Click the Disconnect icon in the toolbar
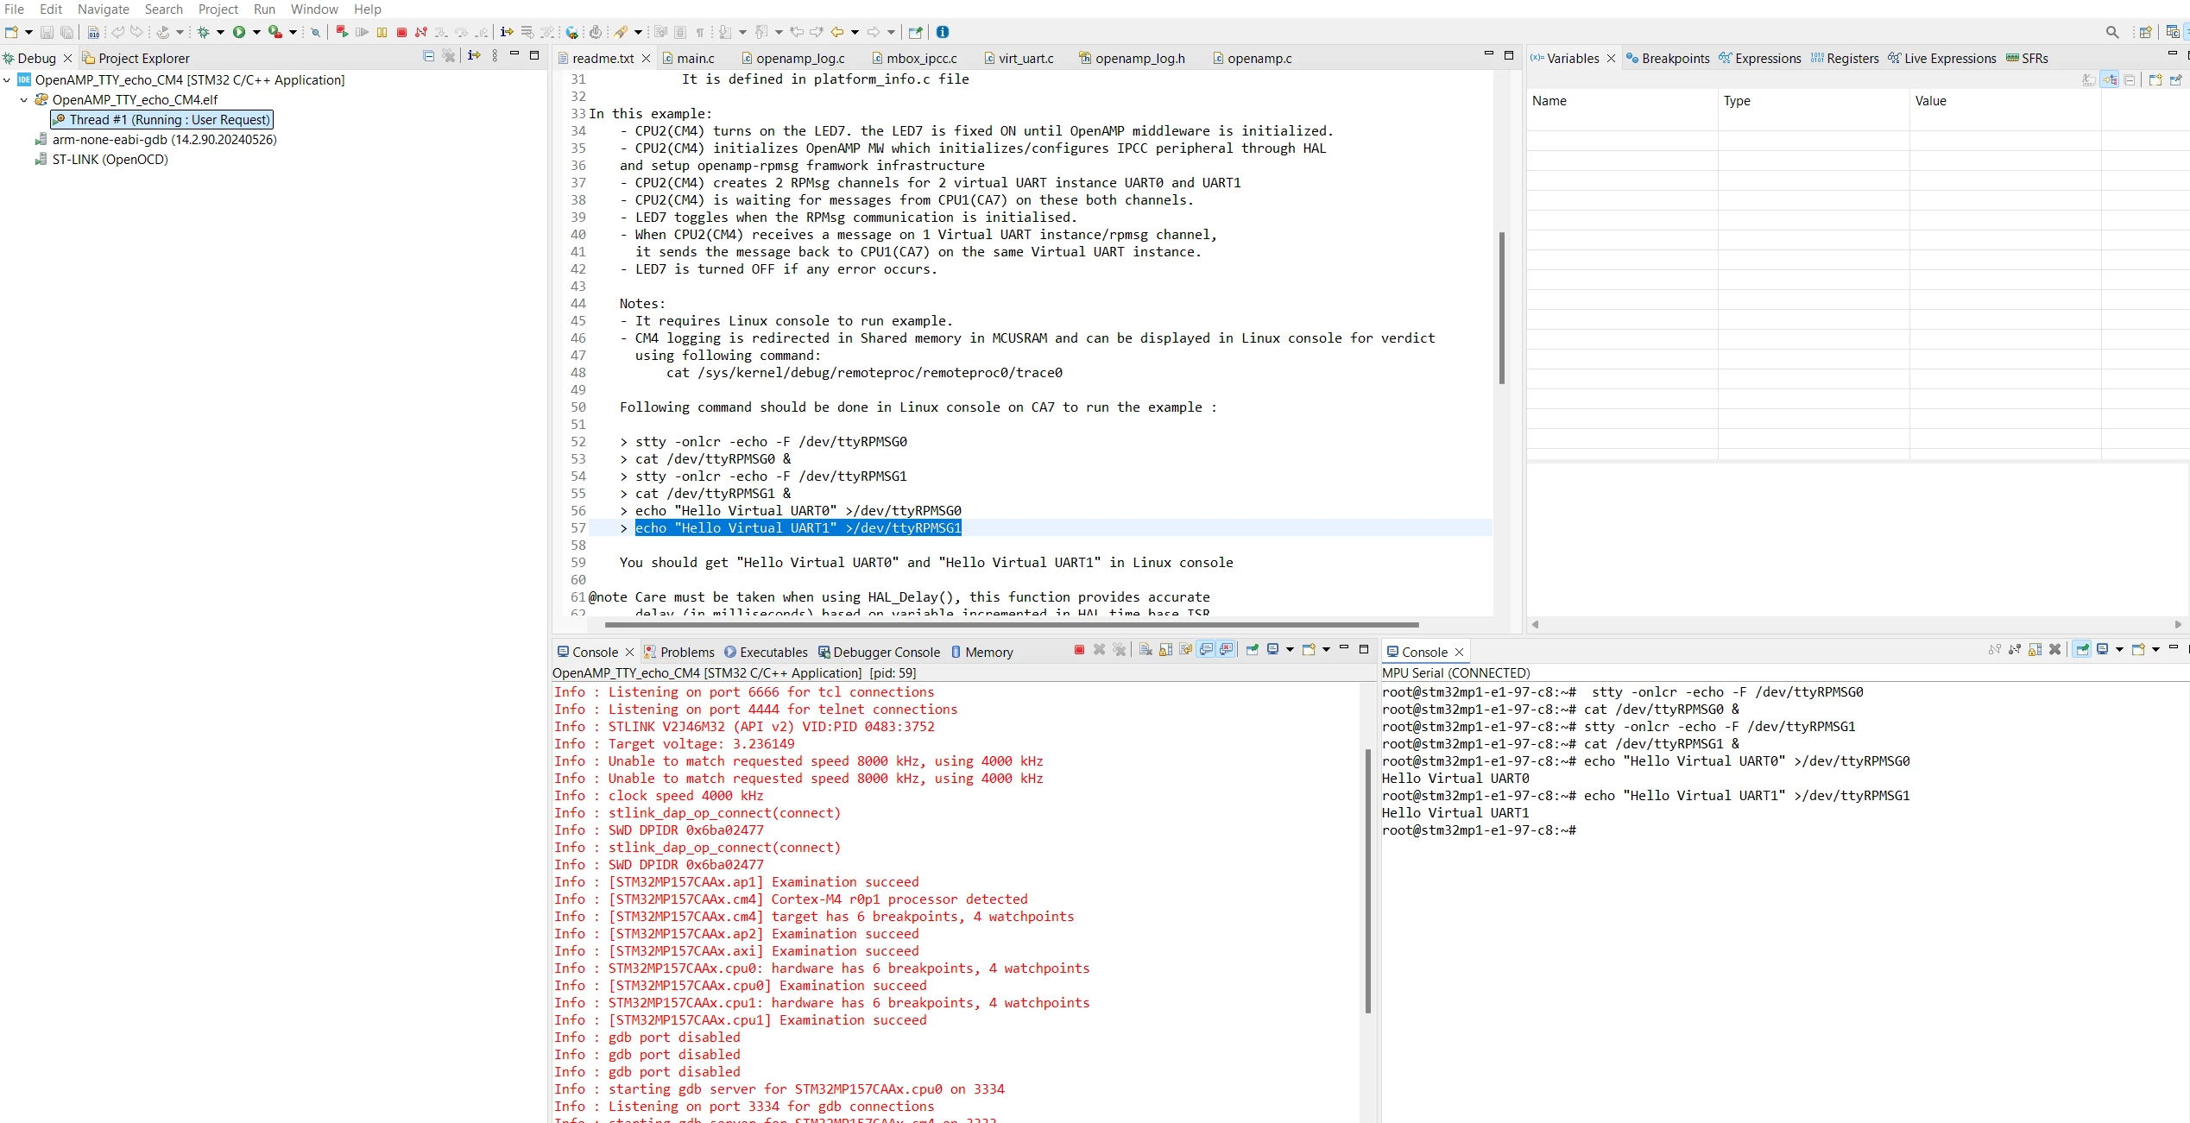Viewport: 2190px width, 1123px height. (x=421, y=32)
